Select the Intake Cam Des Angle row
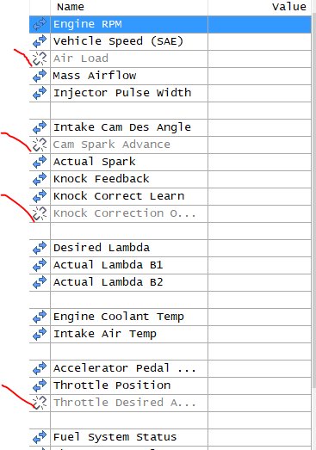Image resolution: width=316 pixels, height=450 pixels. [170, 127]
